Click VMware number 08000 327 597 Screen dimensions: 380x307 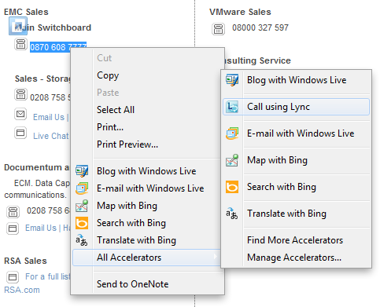pyautogui.click(x=260, y=27)
